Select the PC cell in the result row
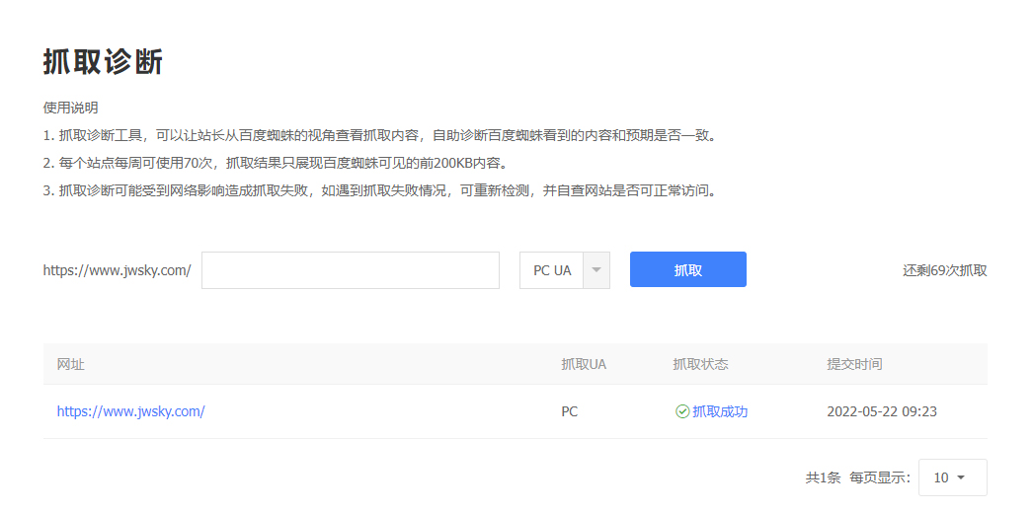The height and width of the screenshot is (513, 1033). point(569,411)
